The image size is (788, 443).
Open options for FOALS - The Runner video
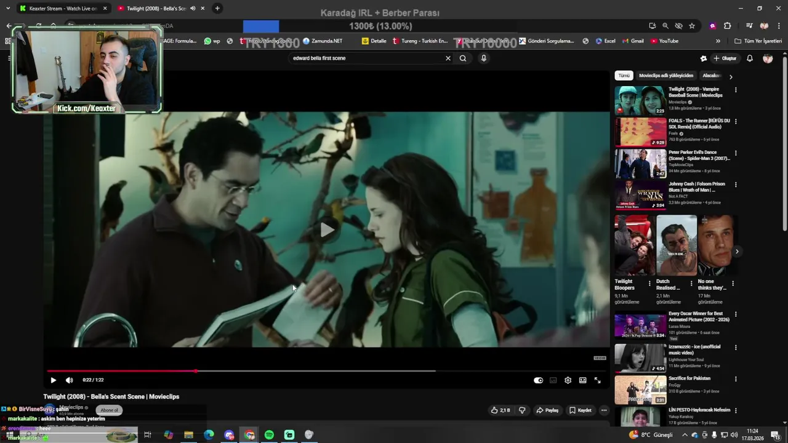(736, 121)
